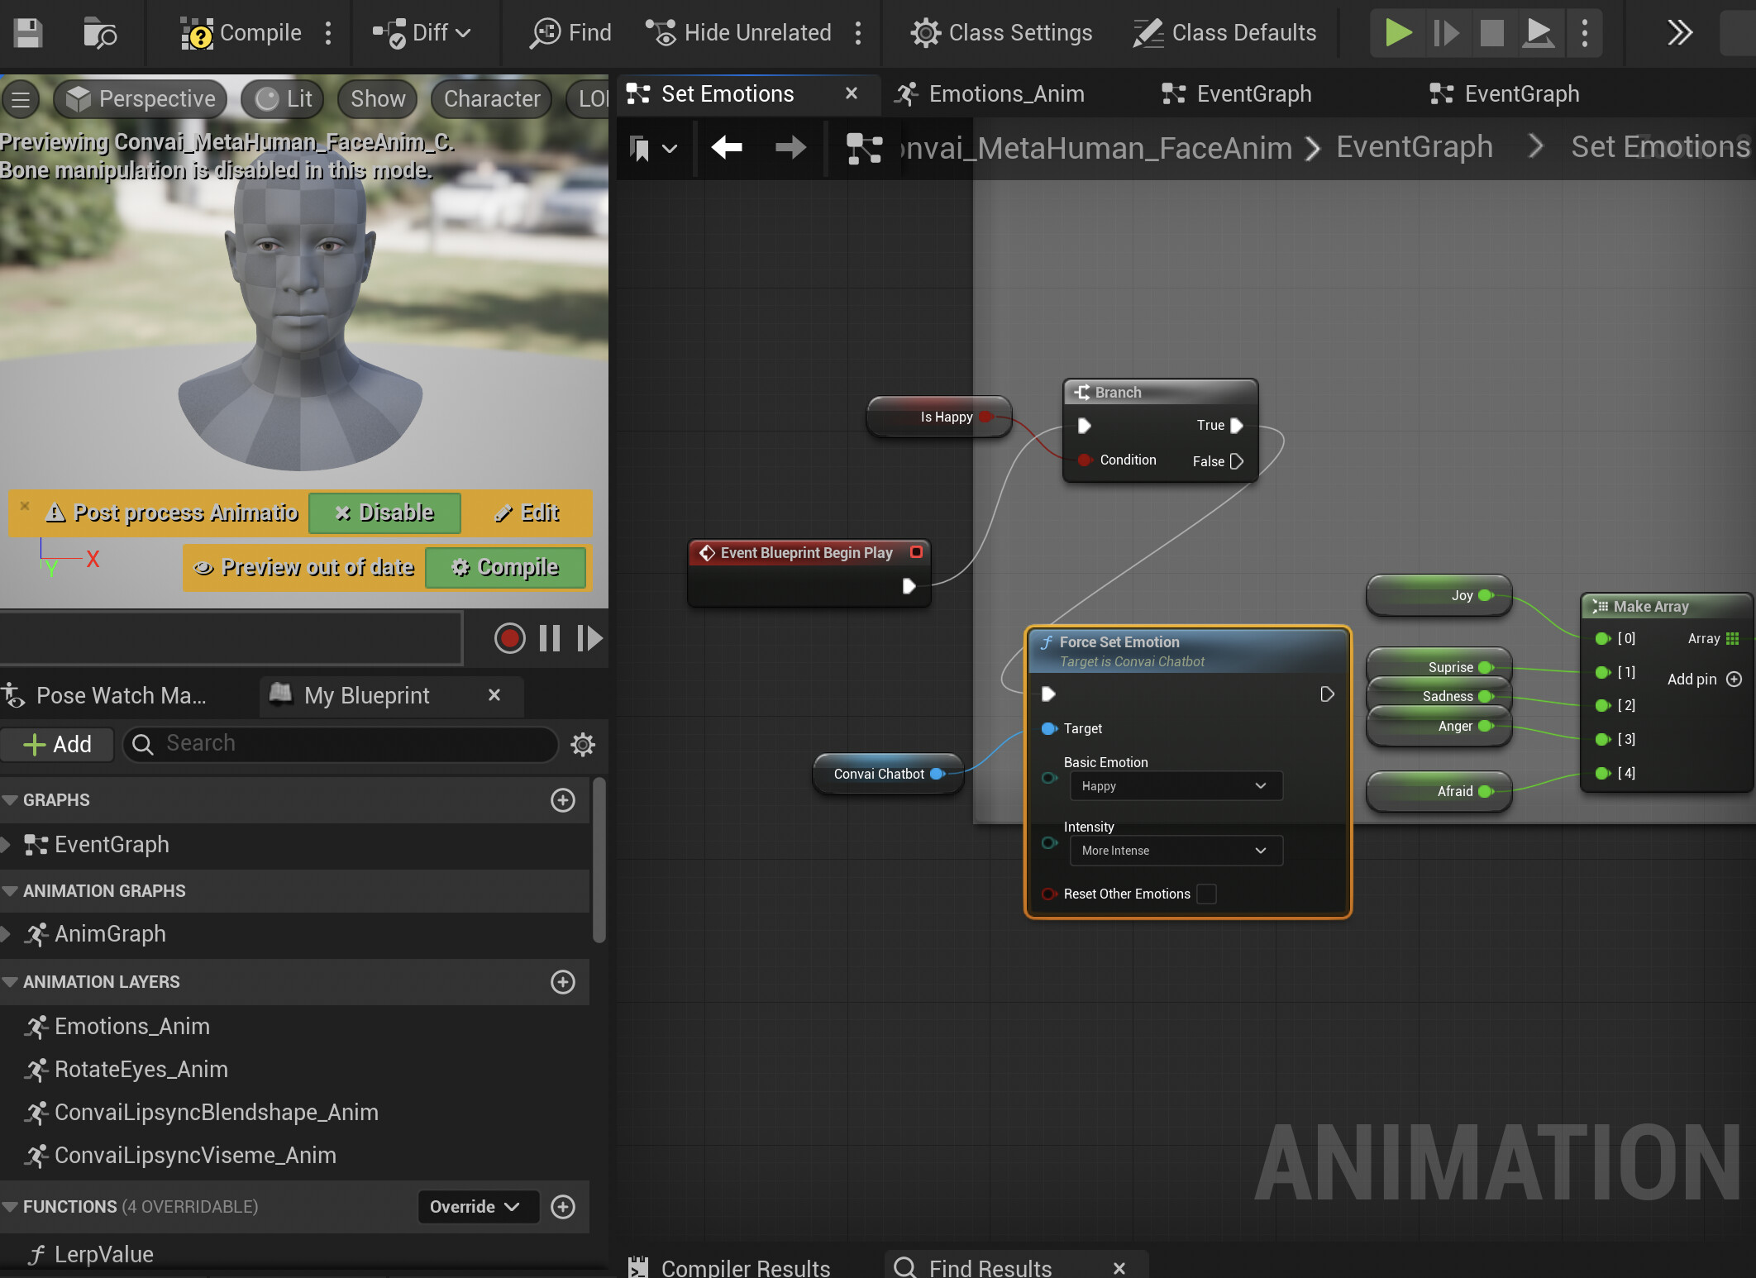Screen dimensions: 1756x1278
Task: Click the red Record animation button
Action: 509,638
